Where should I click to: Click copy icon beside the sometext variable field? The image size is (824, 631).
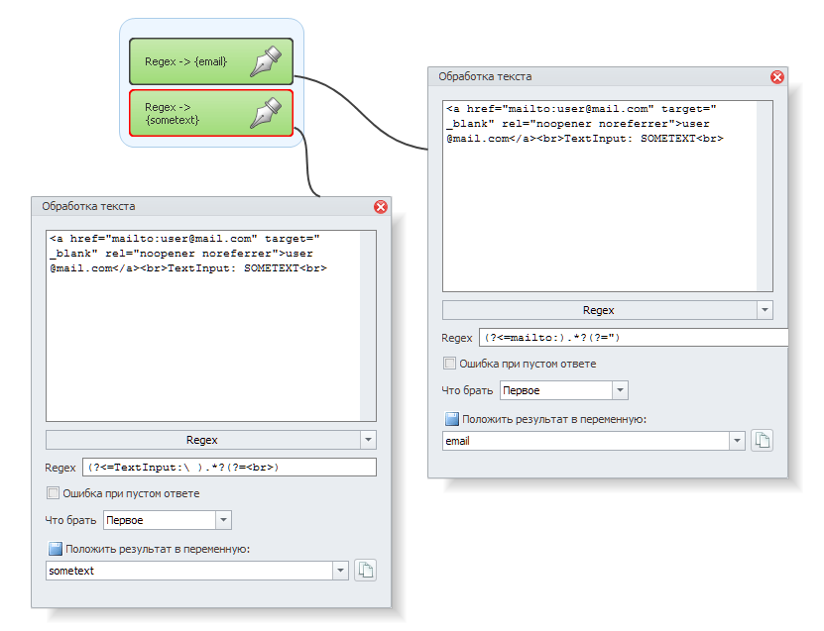click(366, 571)
